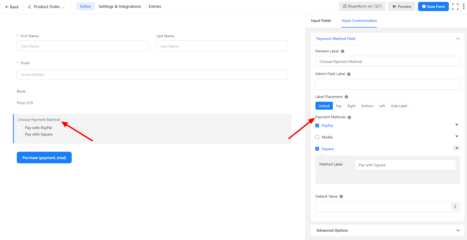Click the Save Form button
Image resolution: width=467 pixels, height=240 pixels.
click(x=433, y=6)
